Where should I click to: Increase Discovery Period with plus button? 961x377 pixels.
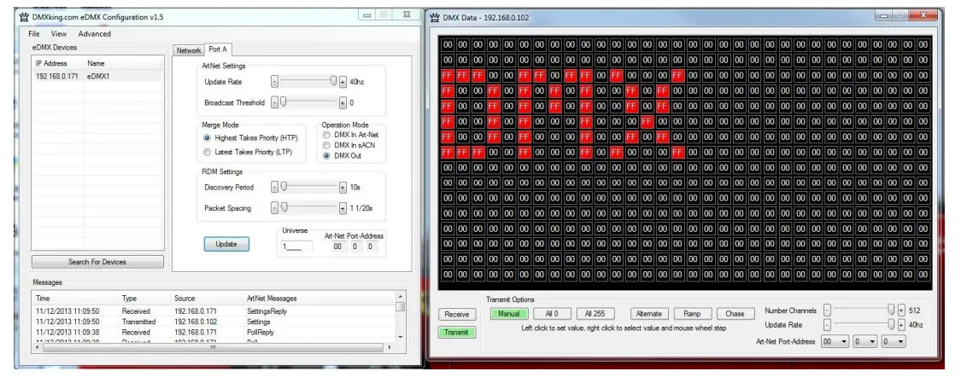[x=343, y=188]
